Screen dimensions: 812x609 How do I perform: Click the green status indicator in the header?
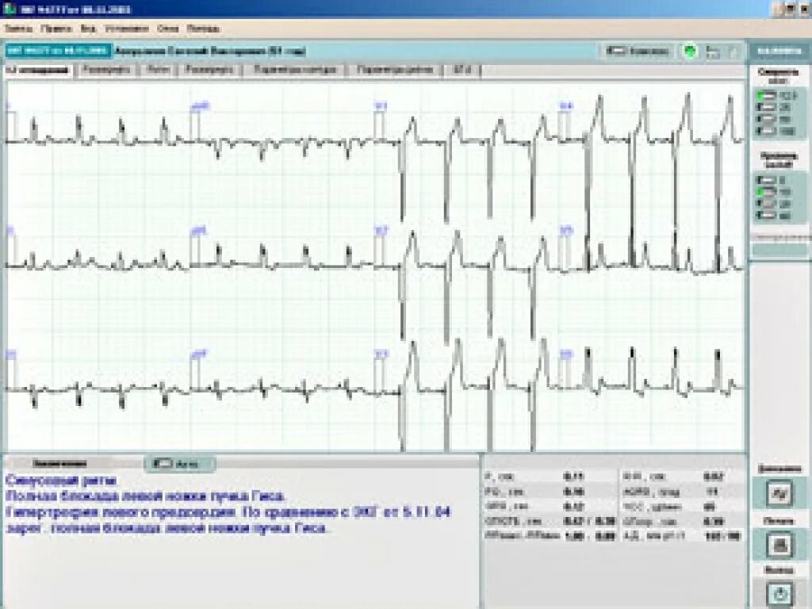(x=689, y=52)
